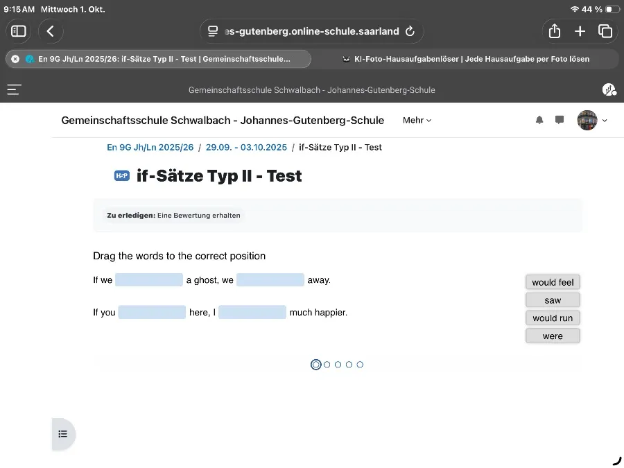Open the course index drawer button

point(63,434)
